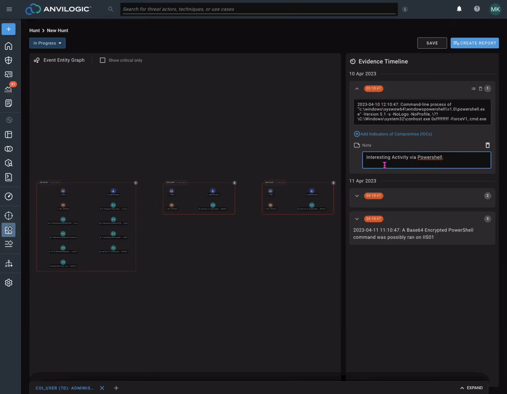Click the blue plus create button in sidebar
The width and height of the screenshot is (507, 394).
tap(9, 29)
